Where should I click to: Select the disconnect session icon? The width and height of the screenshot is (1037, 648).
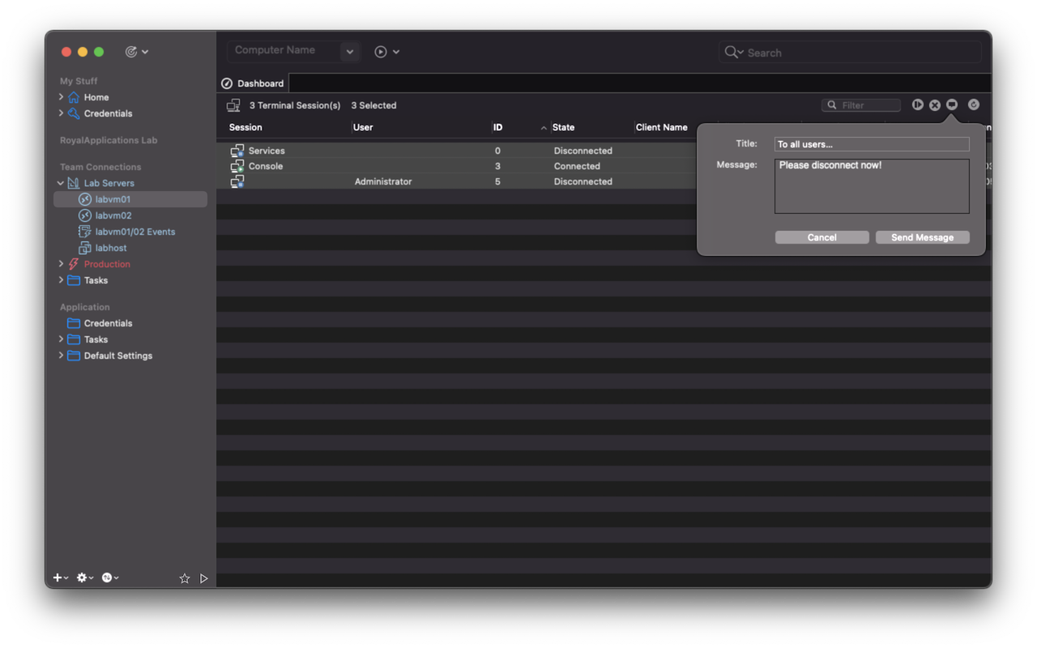pos(935,104)
